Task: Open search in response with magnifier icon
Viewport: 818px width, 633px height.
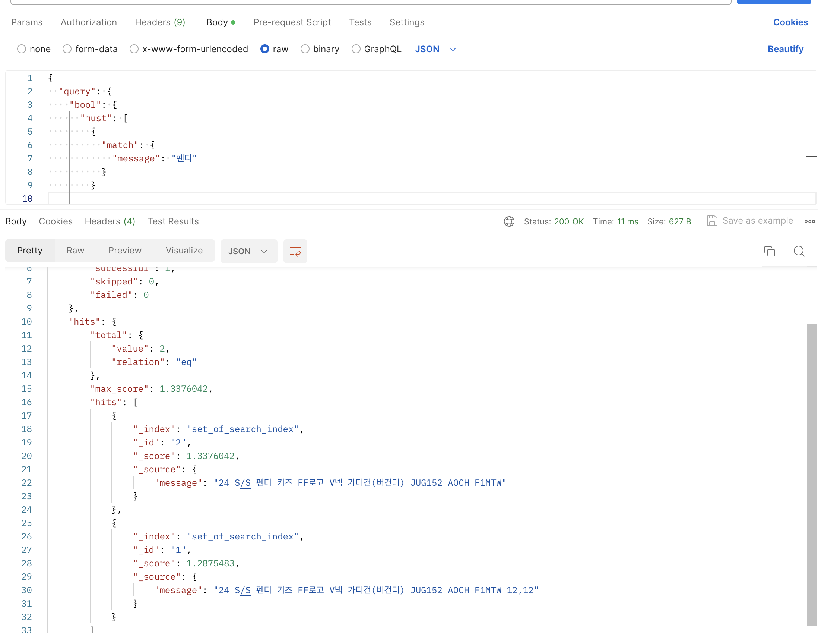Action: coord(799,251)
